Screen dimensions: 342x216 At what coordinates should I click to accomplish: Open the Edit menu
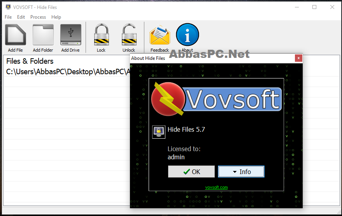point(21,17)
